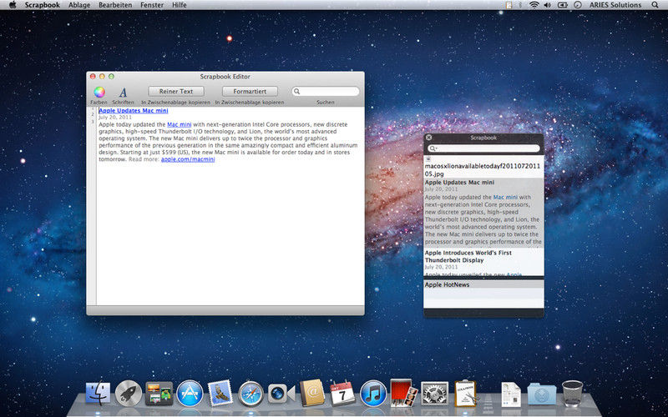Open the Apple menu
668x417 pixels.
click(x=13, y=5)
